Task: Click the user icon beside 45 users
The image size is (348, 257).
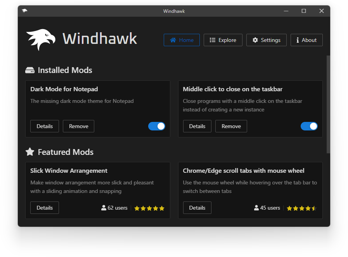Action: pos(256,208)
